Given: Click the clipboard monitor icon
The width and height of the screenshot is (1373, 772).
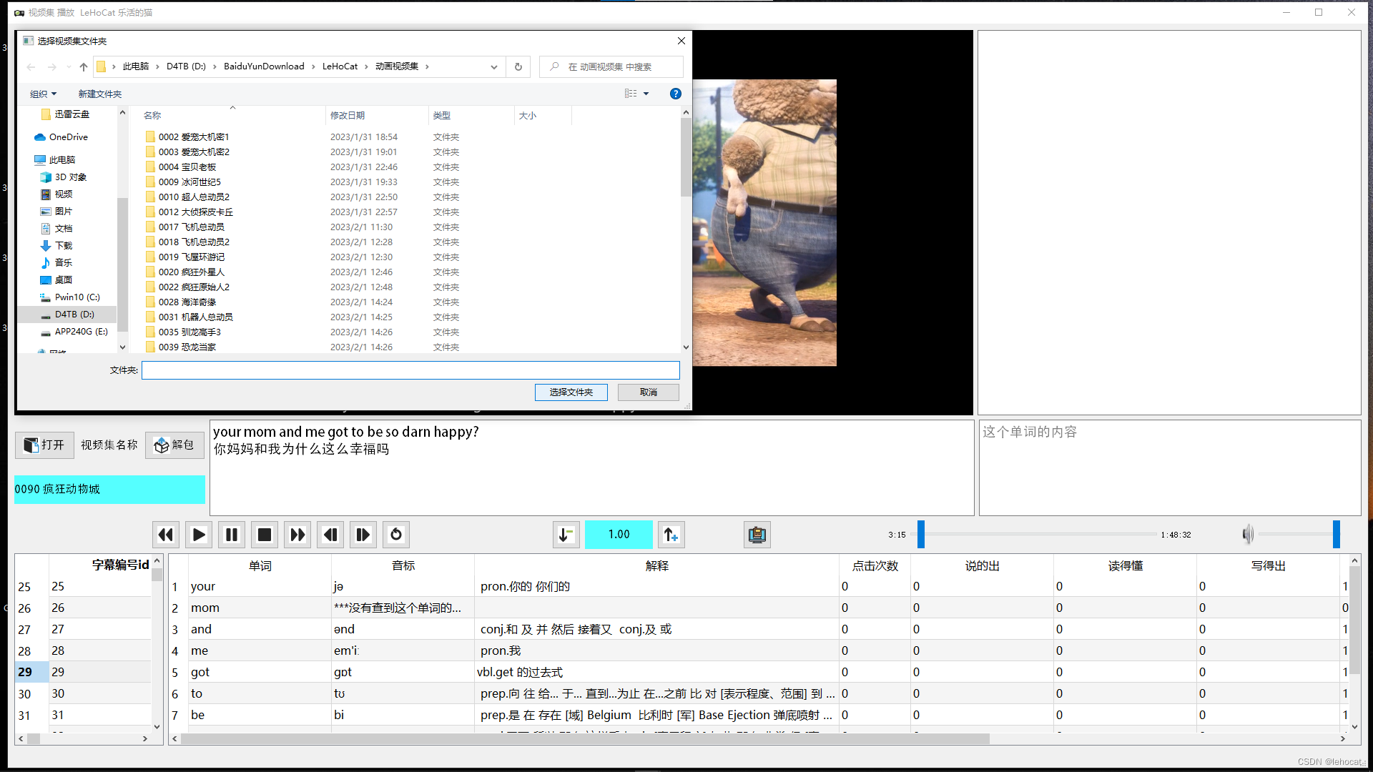Looking at the screenshot, I should (x=757, y=535).
